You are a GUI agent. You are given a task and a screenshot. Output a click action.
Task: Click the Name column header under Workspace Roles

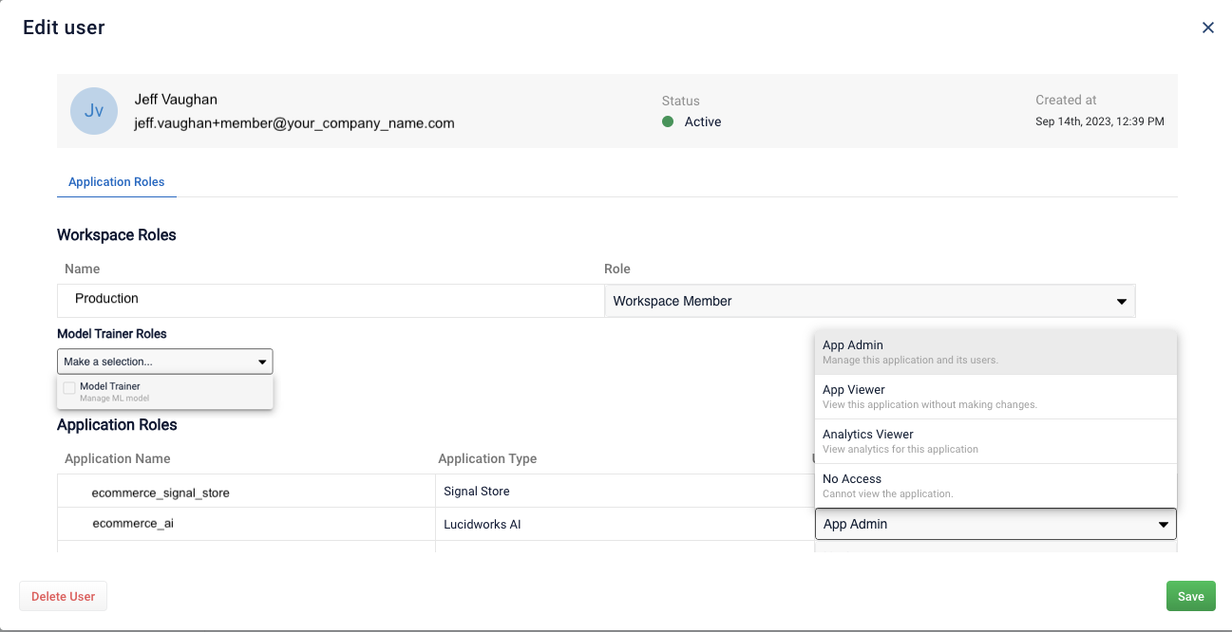(83, 269)
